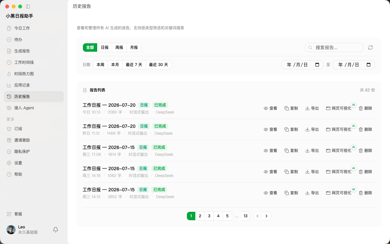View the report dated 今日 10:13

click(270, 108)
